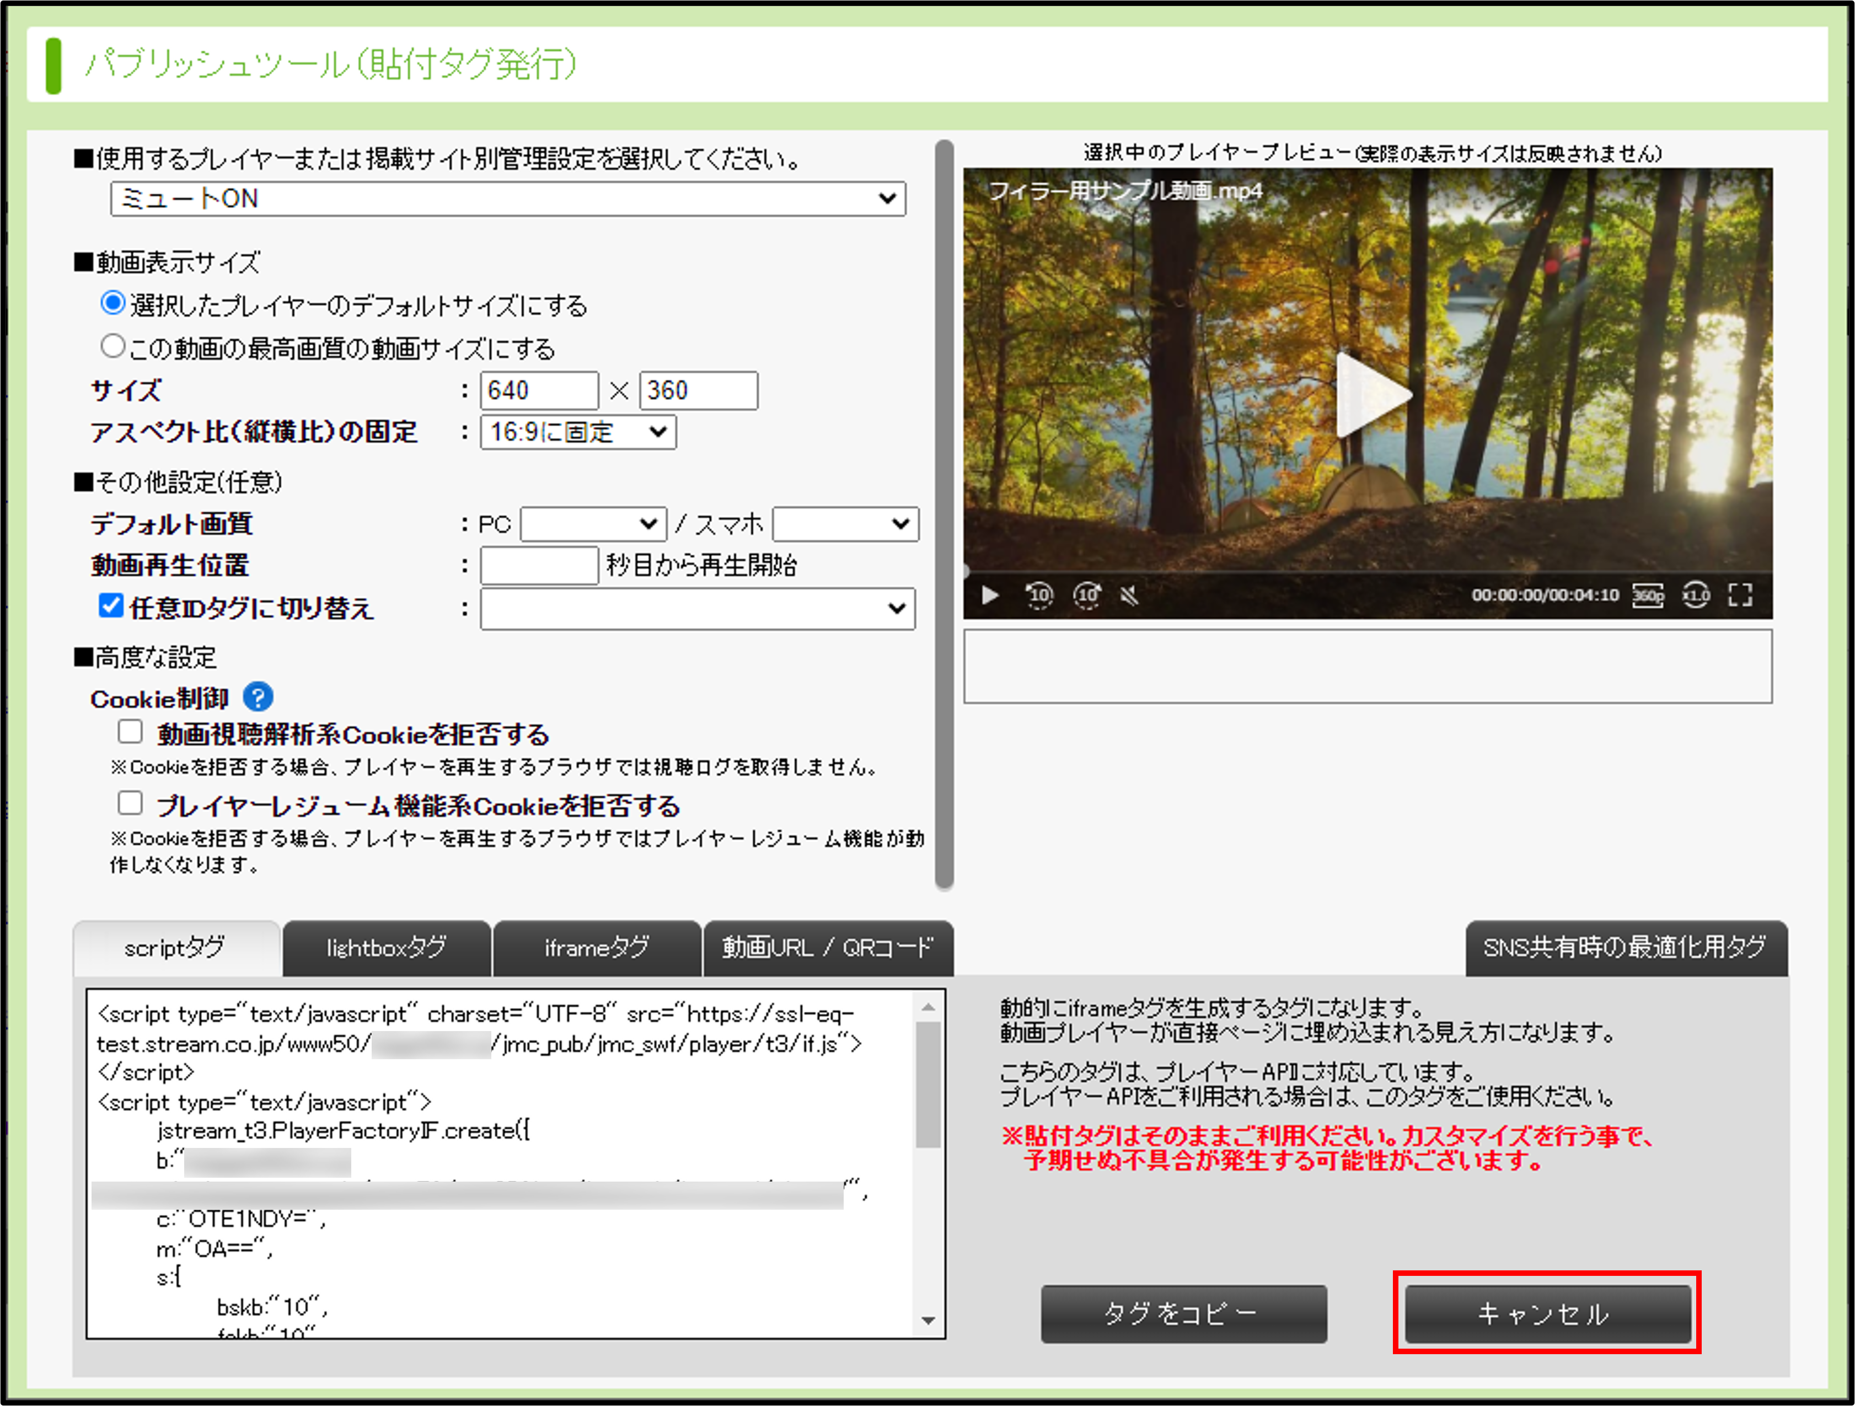Click the video seek bar in the preview player
The image size is (1855, 1406).
[1367, 573]
